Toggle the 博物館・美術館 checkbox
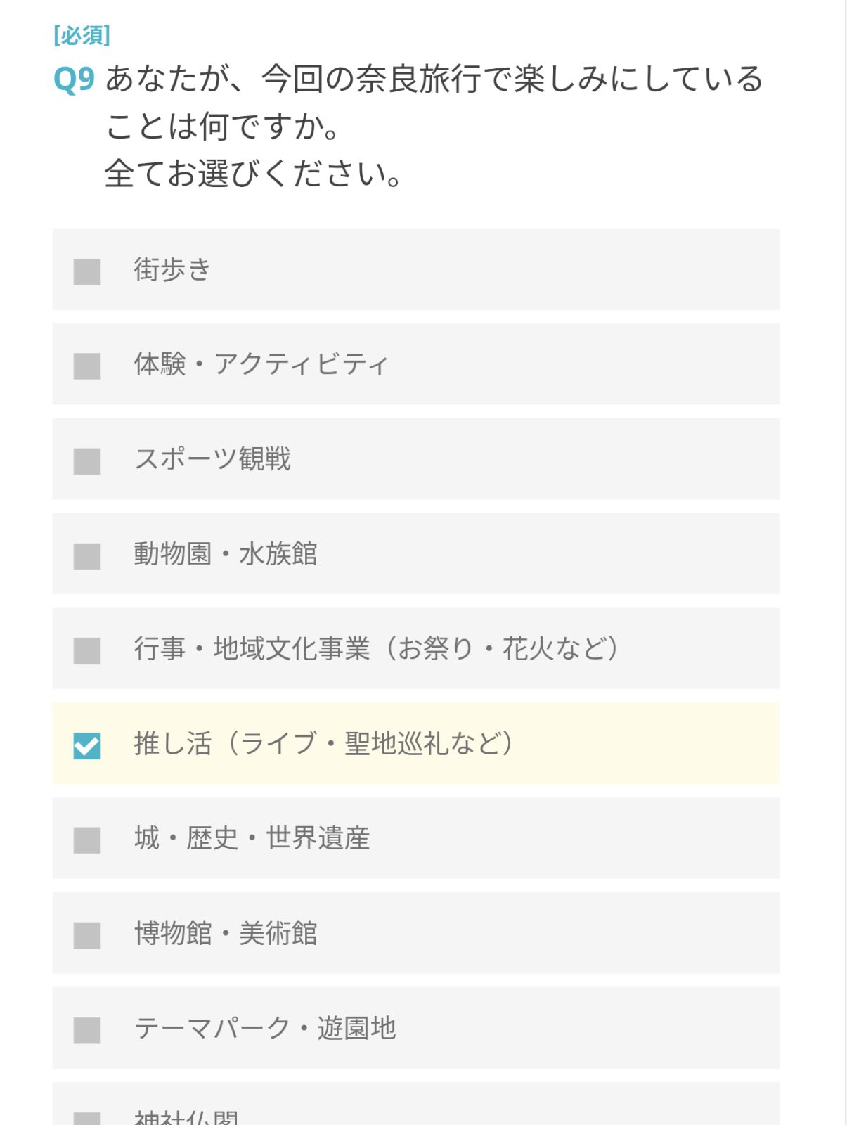 pos(86,935)
